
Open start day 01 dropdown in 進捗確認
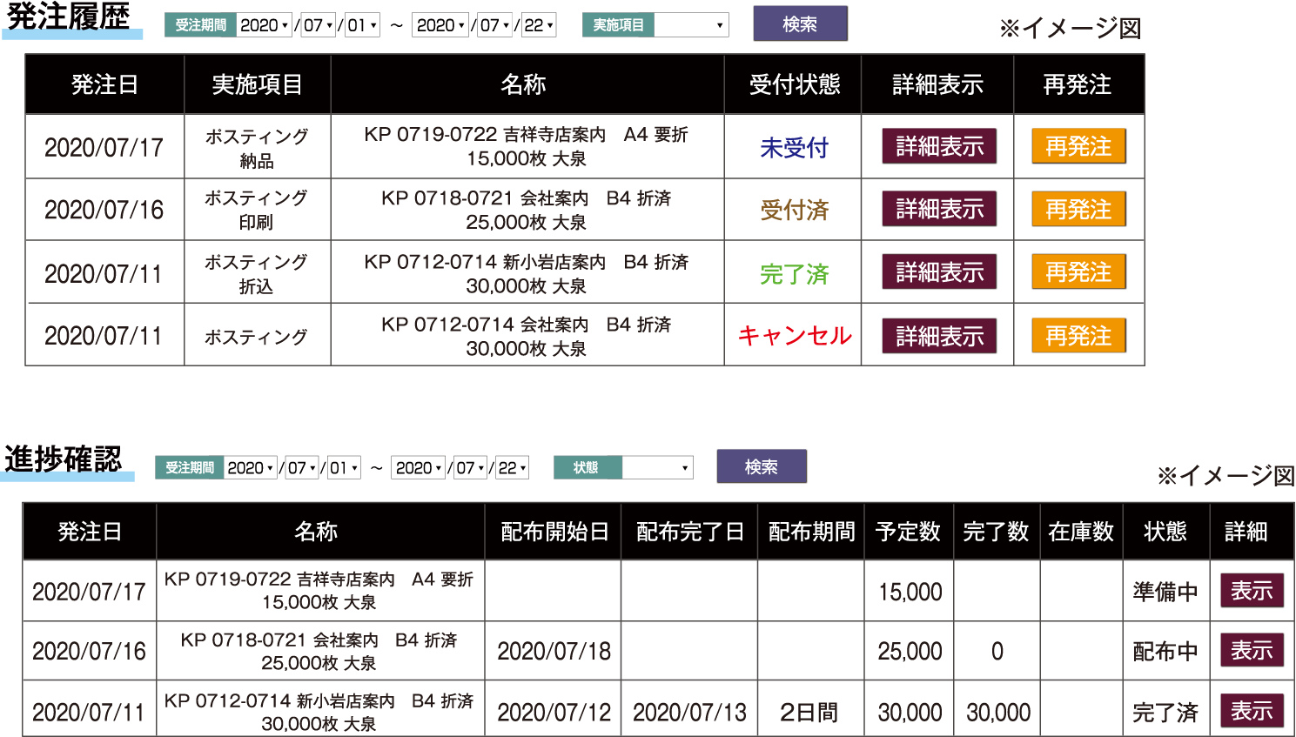[344, 467]
